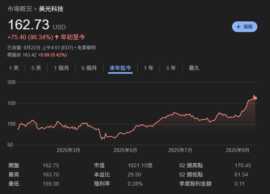This screenshot has height=194, width=270.
Task: Click the 52 週高點 label
Action: pyautogui.click(x=191, y=165)
